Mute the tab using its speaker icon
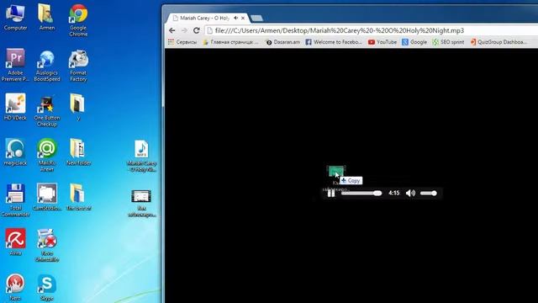The image size is (538, 303). [235, 18]
